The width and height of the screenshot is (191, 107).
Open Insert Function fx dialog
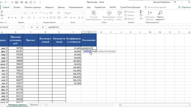43,27
